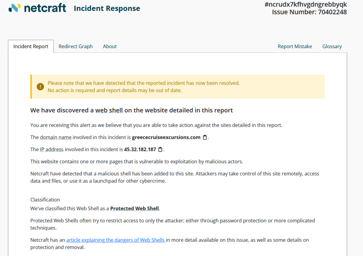The image size is (363, 256).
Task: Copy the IP address 45.32.182.187 to clipboard
Action: (x=160, y=149)
